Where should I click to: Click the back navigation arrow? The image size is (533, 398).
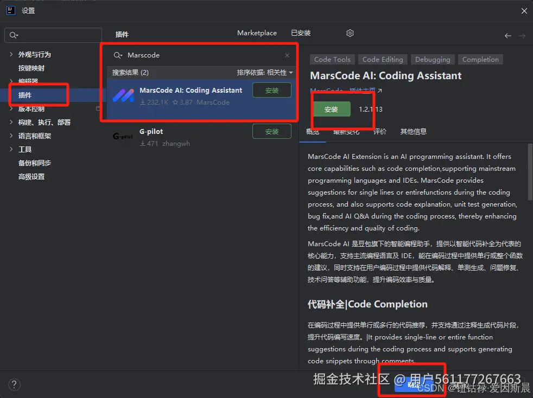[508, 36]
